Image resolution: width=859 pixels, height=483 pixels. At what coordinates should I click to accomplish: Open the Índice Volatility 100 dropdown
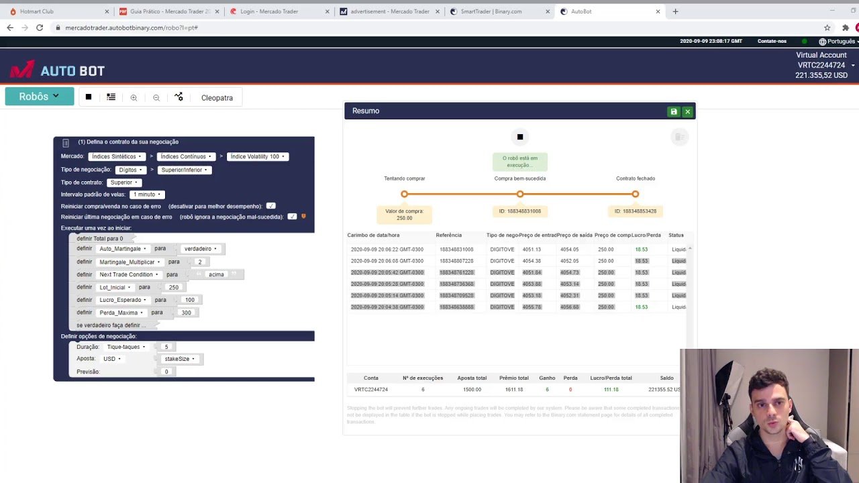(x=258, y=156)
